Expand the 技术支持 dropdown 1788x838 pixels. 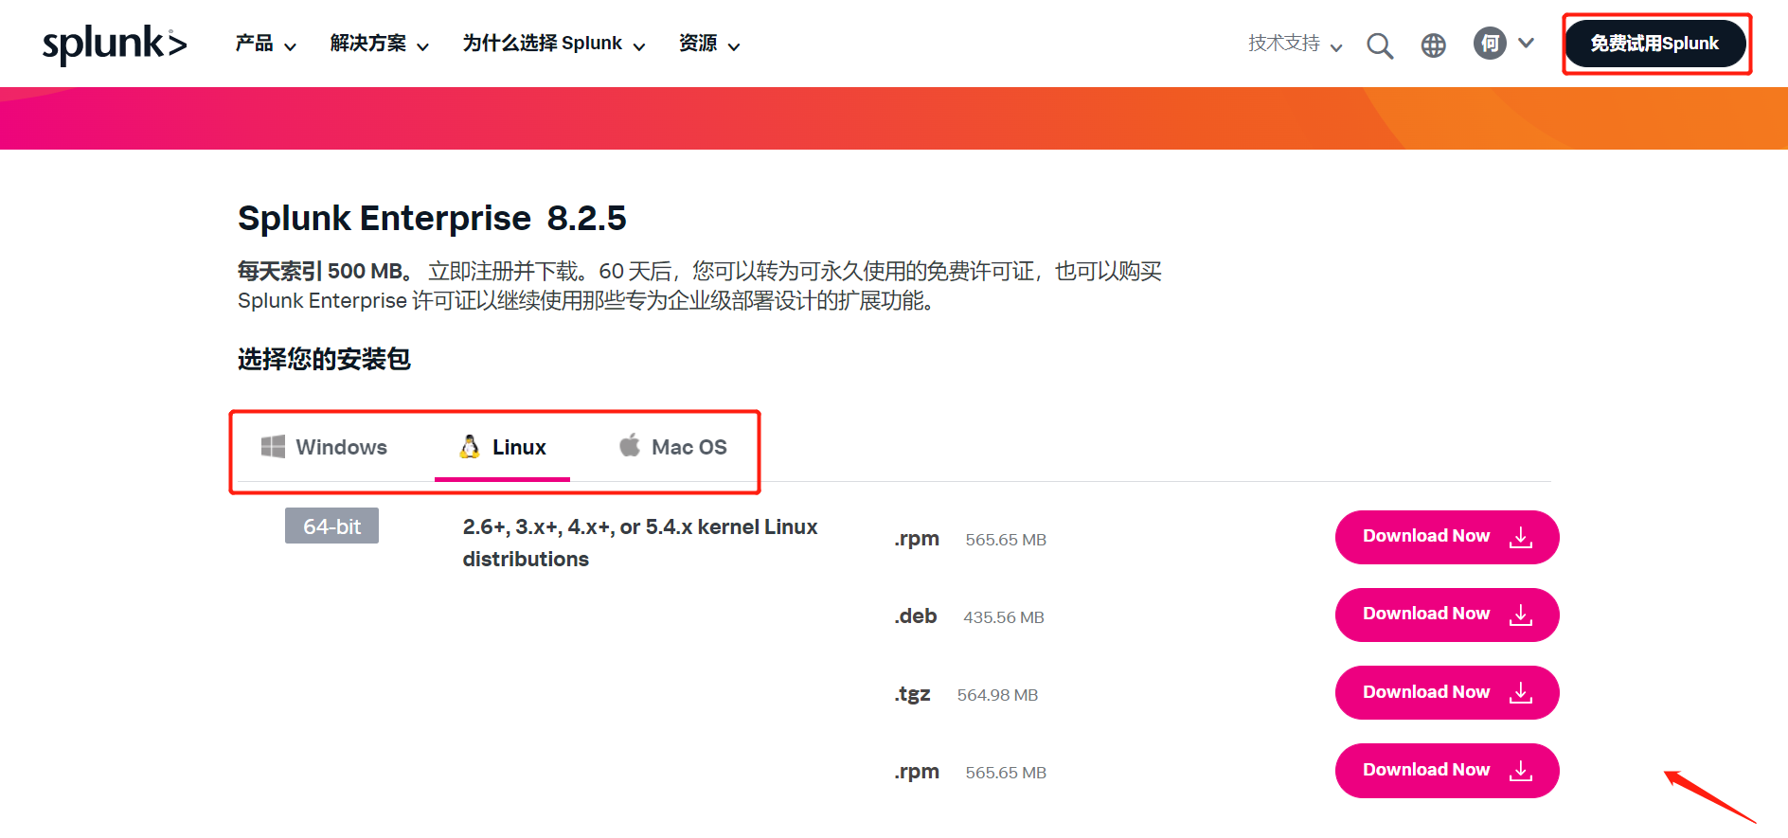[1295, 44]
